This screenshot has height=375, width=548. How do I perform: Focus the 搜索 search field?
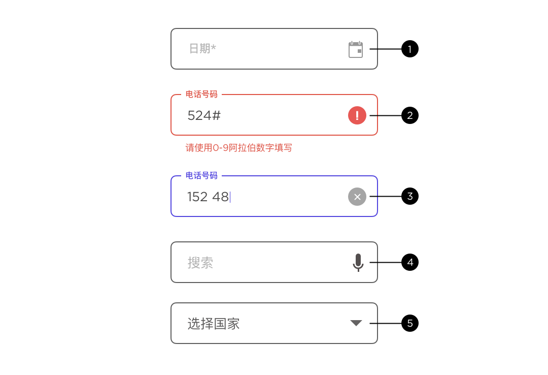[x=274, y=262]
